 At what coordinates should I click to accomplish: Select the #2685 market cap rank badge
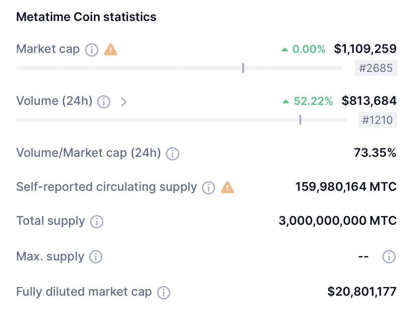376,68
